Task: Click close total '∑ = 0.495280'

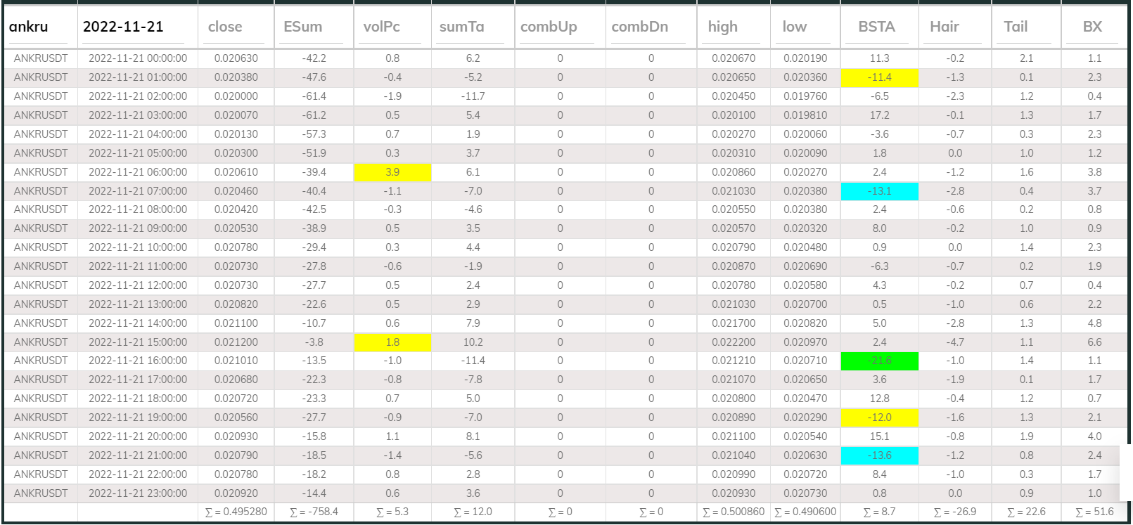Action: coord(236,512)
